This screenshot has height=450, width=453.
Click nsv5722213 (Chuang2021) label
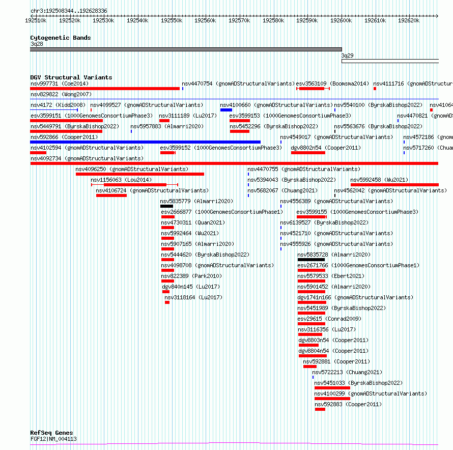347,372
